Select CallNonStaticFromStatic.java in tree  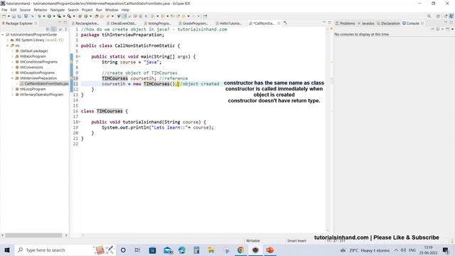click(x=44, y=84)
